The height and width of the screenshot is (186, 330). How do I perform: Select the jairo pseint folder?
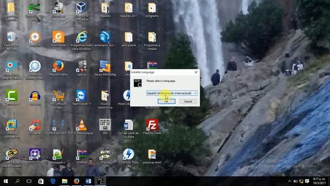click(x=128, y=39)
